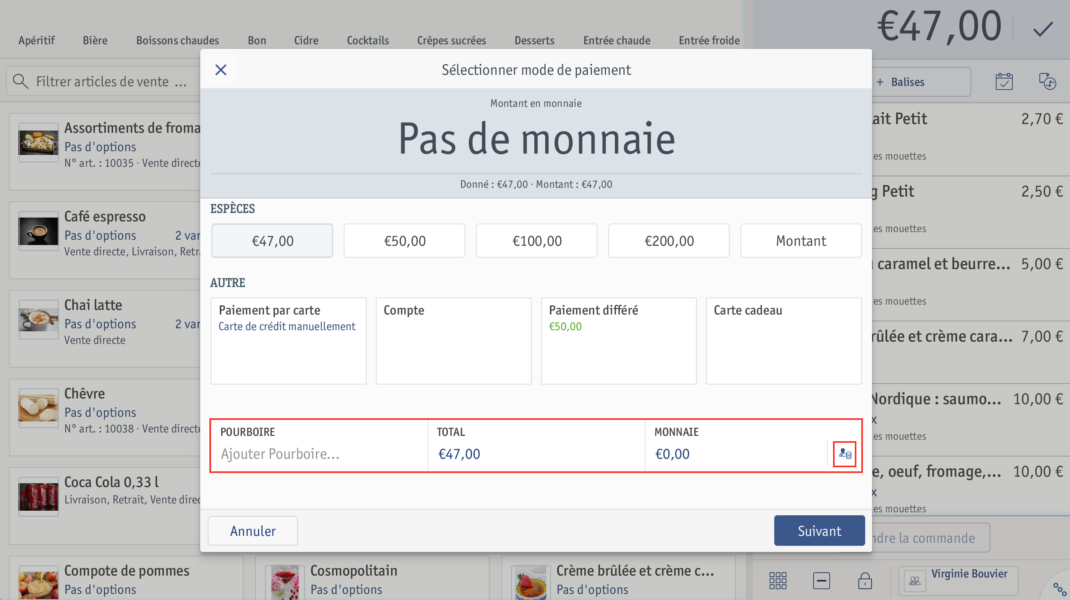Choose Paiement différé option
The image size is (1070, 600).
tap(618, 341)
